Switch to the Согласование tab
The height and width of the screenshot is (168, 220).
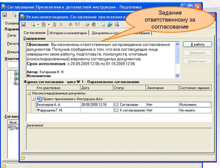[34, 33]
